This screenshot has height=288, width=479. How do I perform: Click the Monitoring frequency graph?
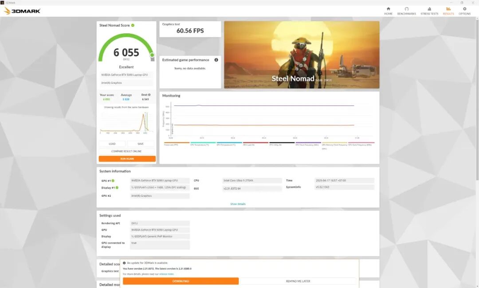click(x=269, y=120)
